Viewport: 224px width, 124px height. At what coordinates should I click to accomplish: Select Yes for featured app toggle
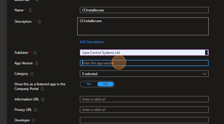[x=89, y=84]
